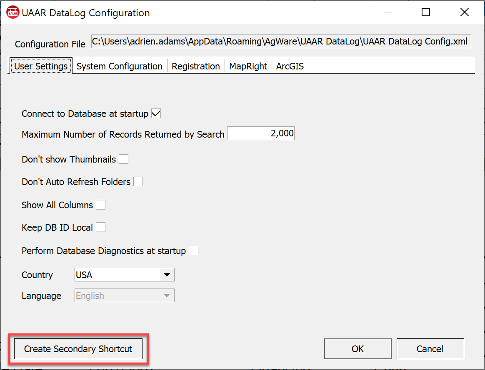Enable the Don't show Thumbnails checkbox

pyautogui.click(x=123, y=159)
